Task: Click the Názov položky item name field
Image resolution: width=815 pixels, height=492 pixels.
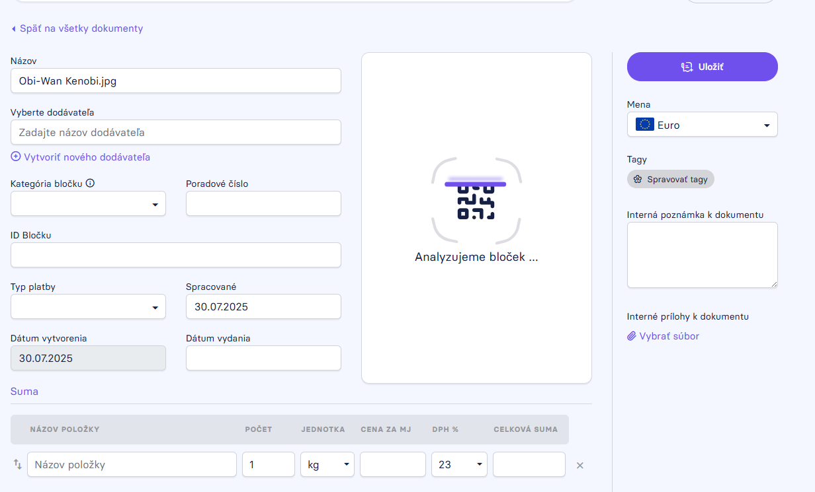Action: [x=132, y=464]
